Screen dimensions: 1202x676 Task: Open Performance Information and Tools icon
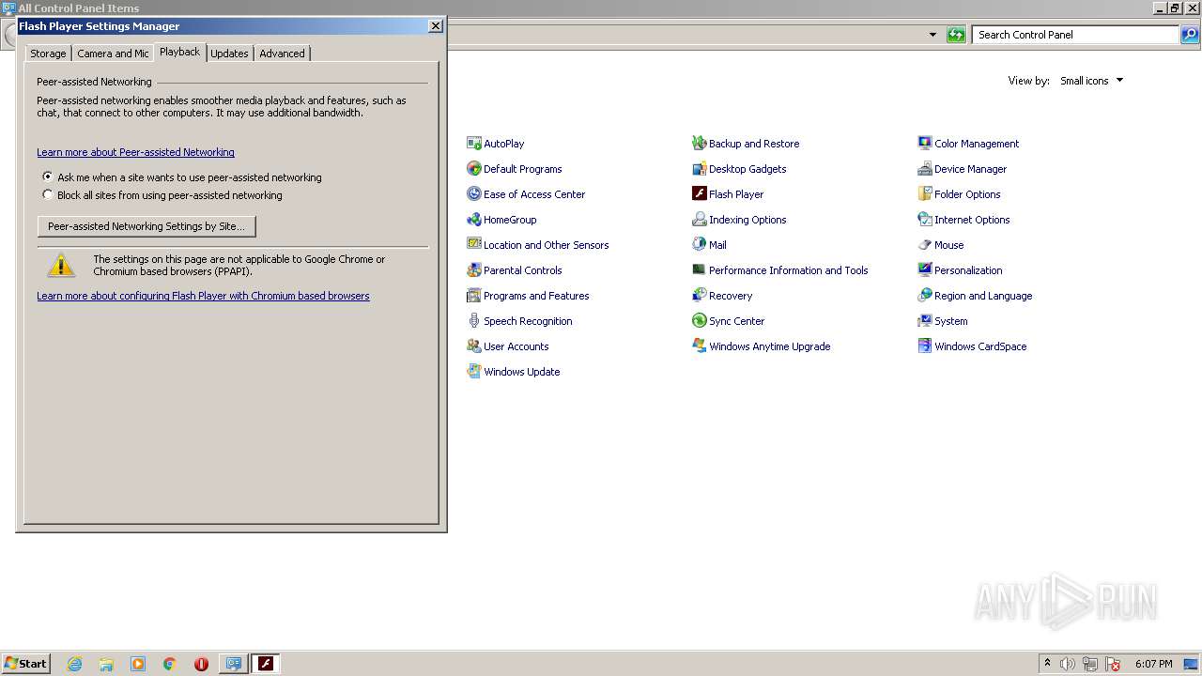(779, 270)
